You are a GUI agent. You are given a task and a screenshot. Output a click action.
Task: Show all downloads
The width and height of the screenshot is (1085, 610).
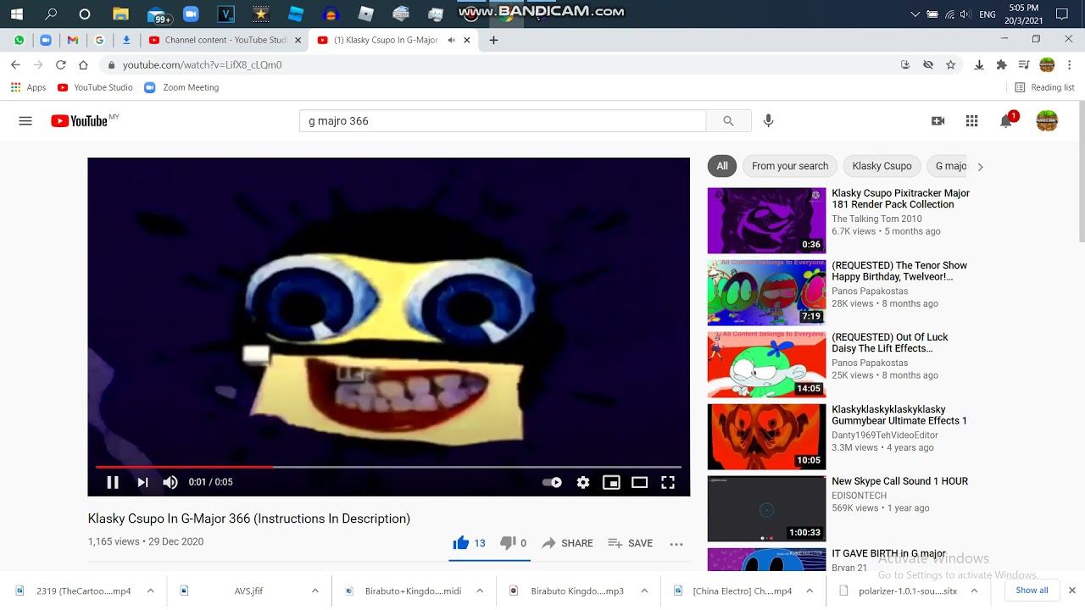coord(1032,591)
